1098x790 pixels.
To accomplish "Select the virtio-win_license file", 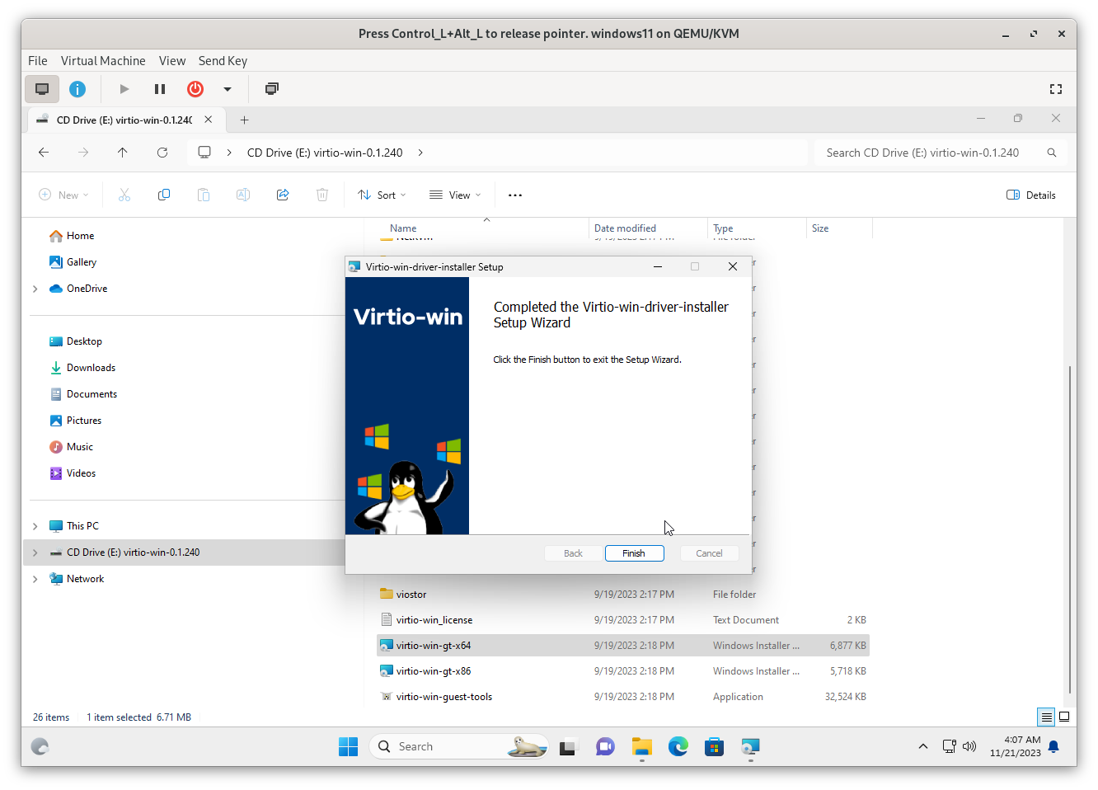I will tap(623, 620).
